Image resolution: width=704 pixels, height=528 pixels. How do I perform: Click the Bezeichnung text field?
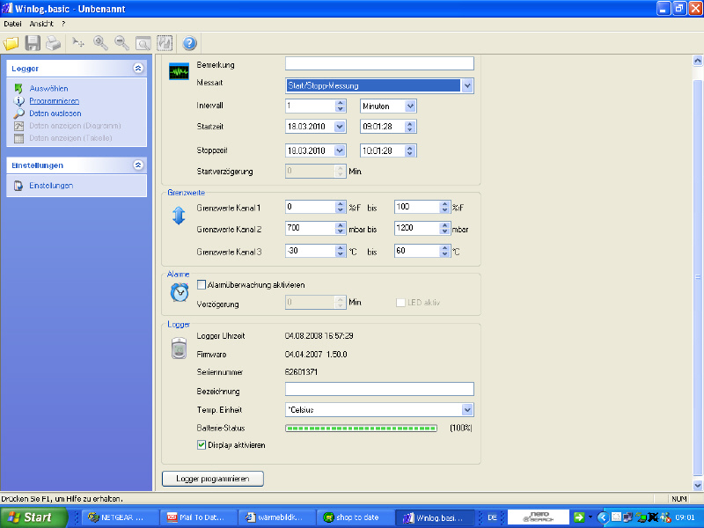379,389
